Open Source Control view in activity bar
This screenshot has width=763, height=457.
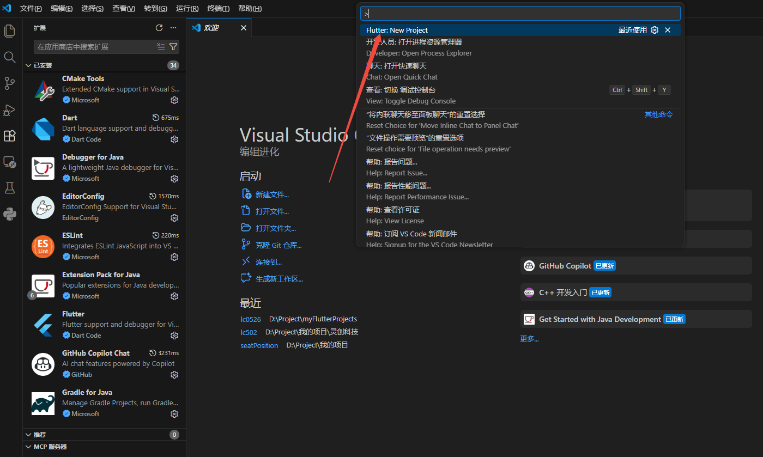[9, 83]
